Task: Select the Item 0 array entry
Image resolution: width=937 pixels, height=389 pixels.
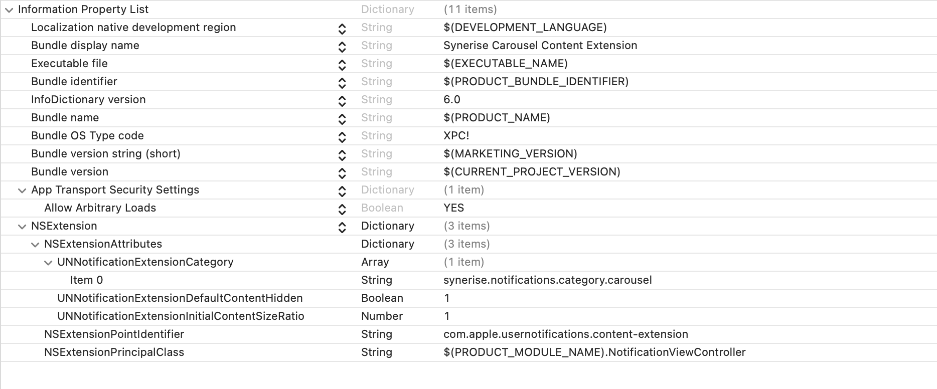Action: point(87,280)
